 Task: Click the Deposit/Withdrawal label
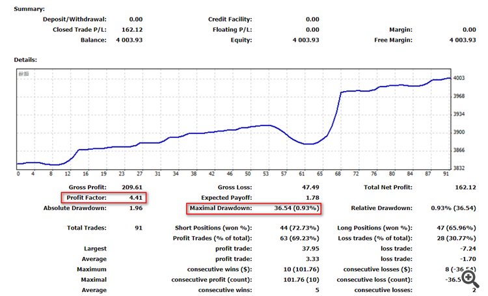(75, 20)
